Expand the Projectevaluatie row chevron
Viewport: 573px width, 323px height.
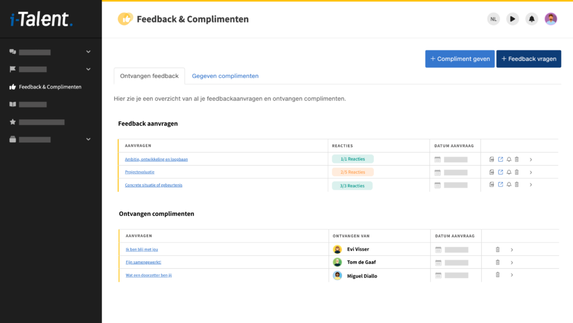pyautogui.click(x=531, y=172)
